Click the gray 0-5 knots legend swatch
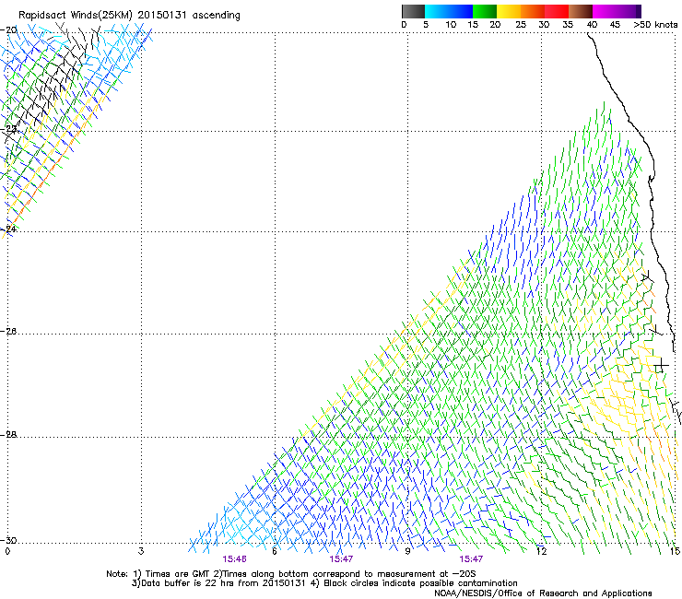This screenshot has width=682, height=599. click(x=413, y=11)
